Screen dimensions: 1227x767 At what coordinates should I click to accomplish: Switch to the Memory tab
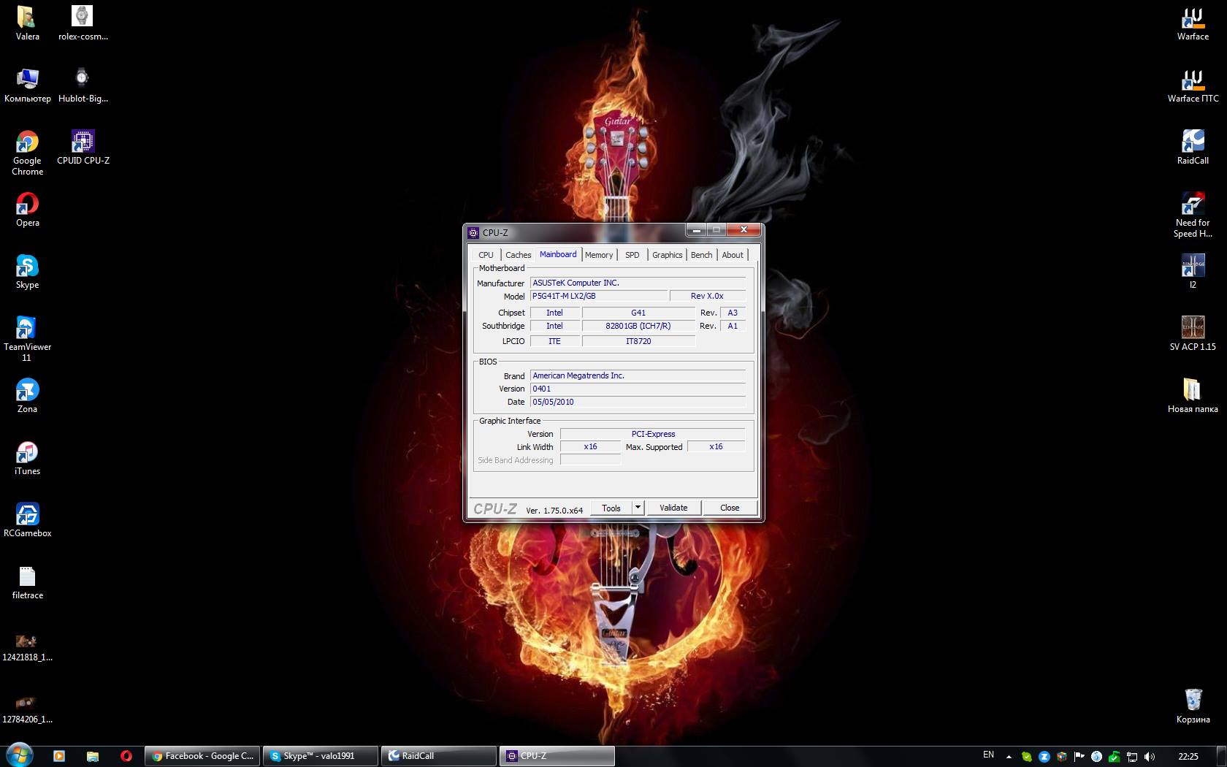[x=599, y=255]
